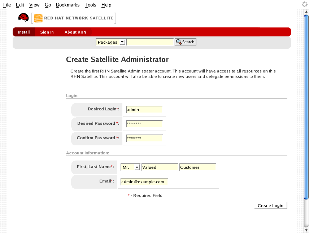Open the File menu

click(x=7, y=5)
